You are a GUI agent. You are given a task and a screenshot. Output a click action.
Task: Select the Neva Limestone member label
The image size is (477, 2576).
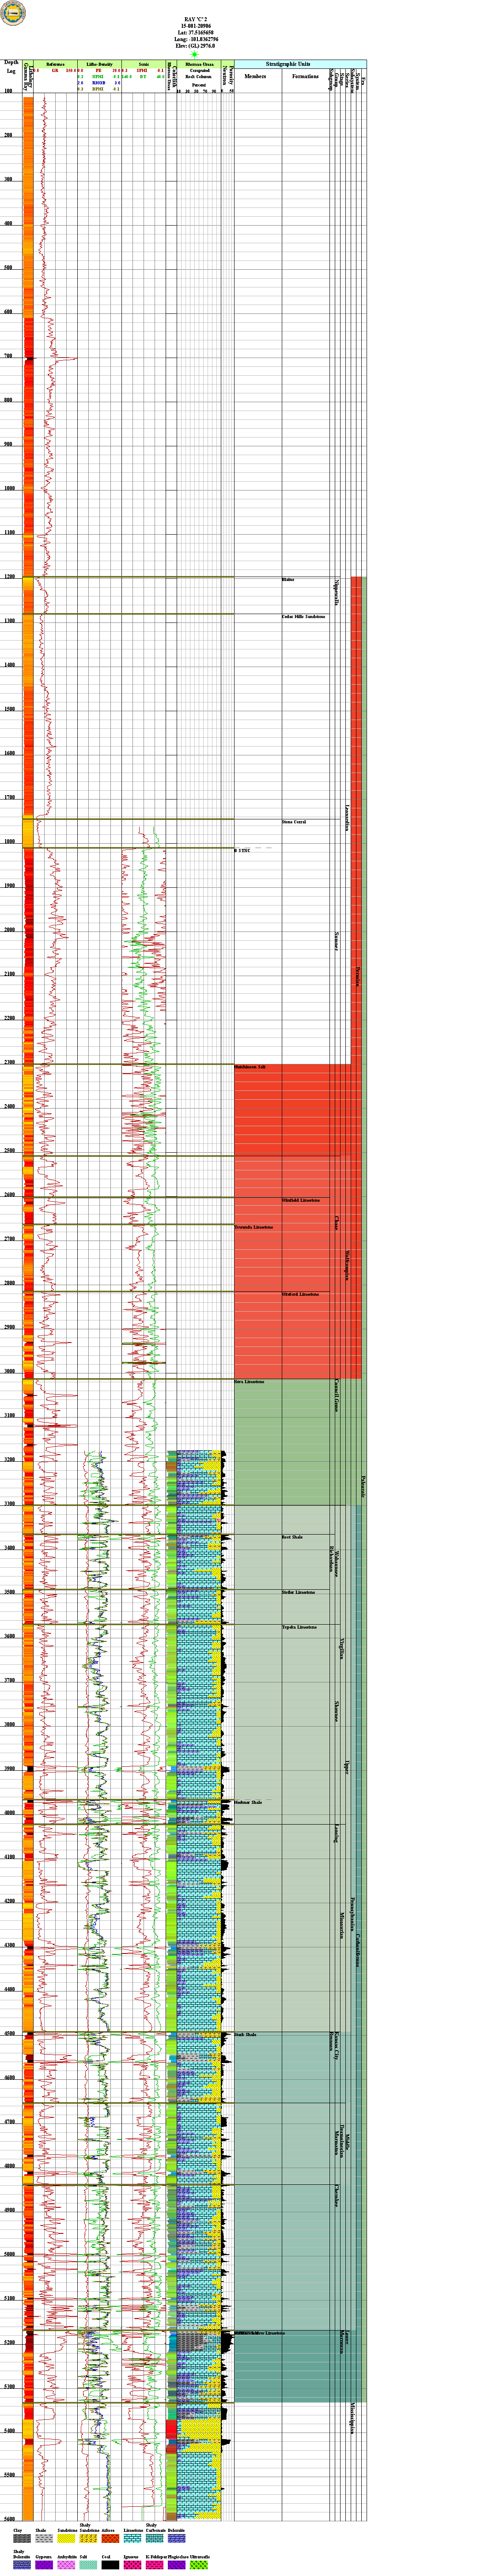coord(250,1382)
